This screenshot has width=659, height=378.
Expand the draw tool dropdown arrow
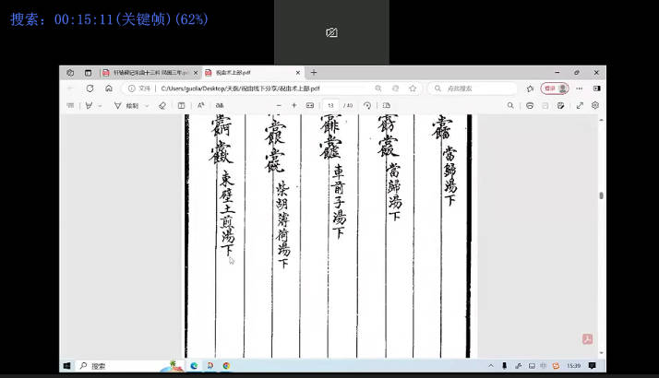pos(145,106)
